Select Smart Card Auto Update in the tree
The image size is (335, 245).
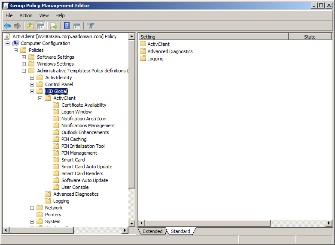coord(87,167)
